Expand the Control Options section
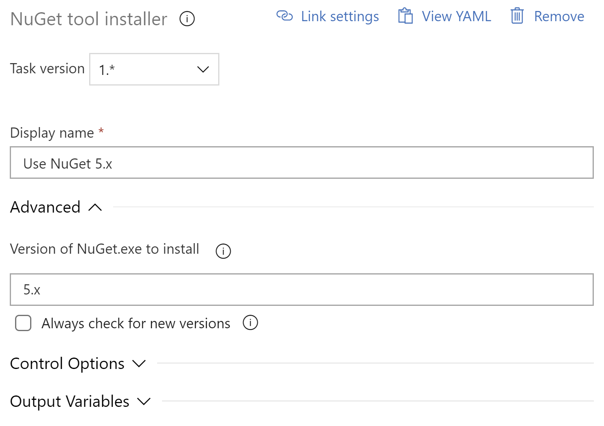Screen dimensions: 604x426 click(x=139, y=364)
